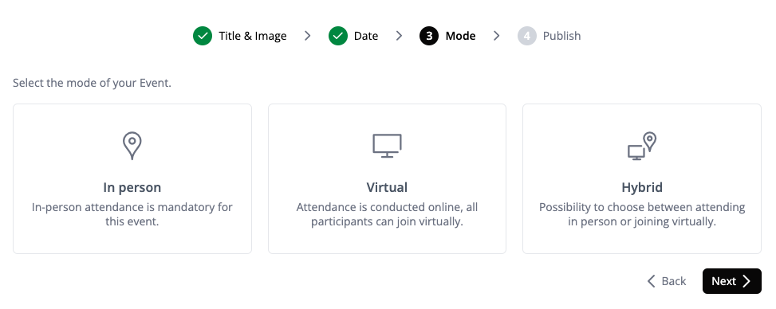Click the location pin icon for In person

coord(132,146)
